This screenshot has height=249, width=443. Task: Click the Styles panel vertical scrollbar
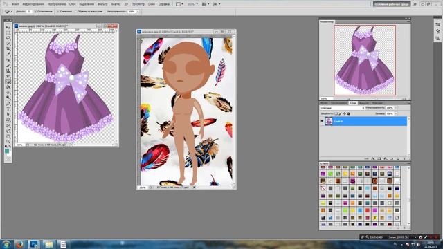click(408, 196)
